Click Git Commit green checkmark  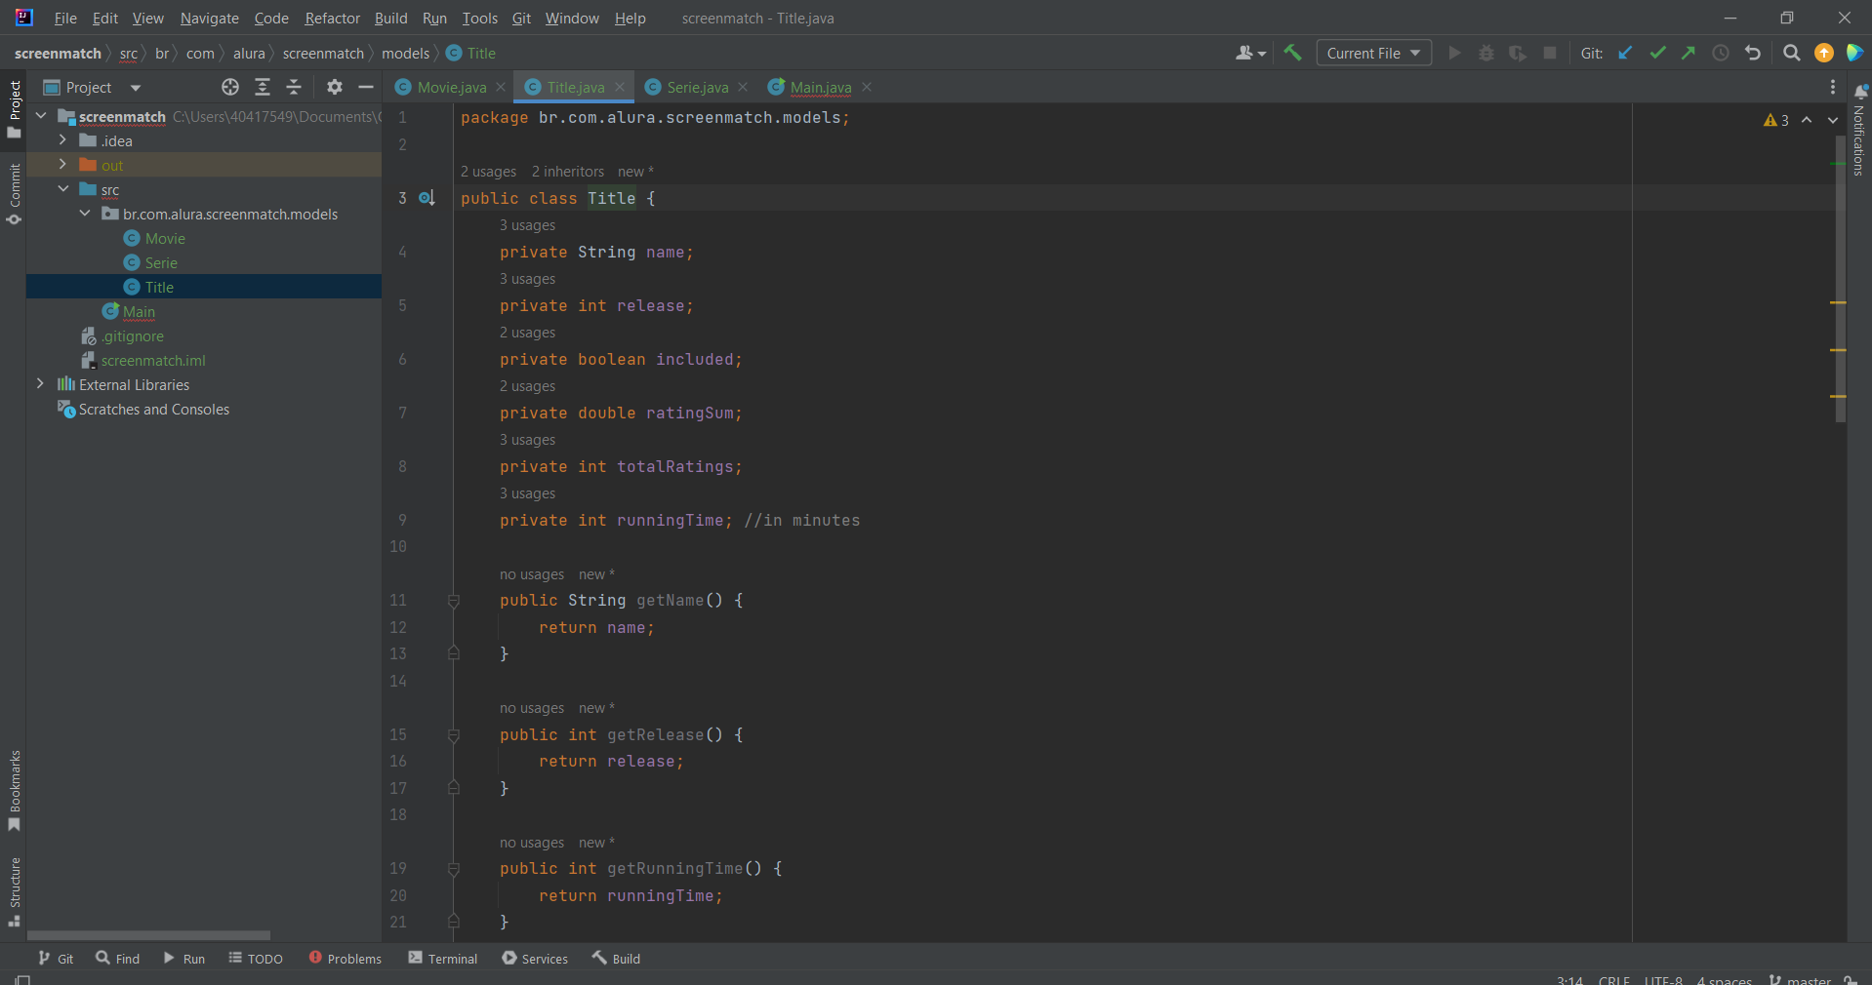pyautogui.click(x=1657, y=53)
